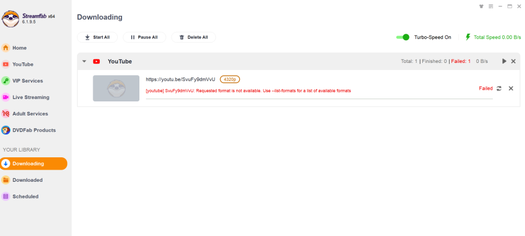The height and width of the screenshot is (236, 525).
Task: Click the DVDFab Products mascot icon
Action: pyautogui.click(x=5, y=130)
